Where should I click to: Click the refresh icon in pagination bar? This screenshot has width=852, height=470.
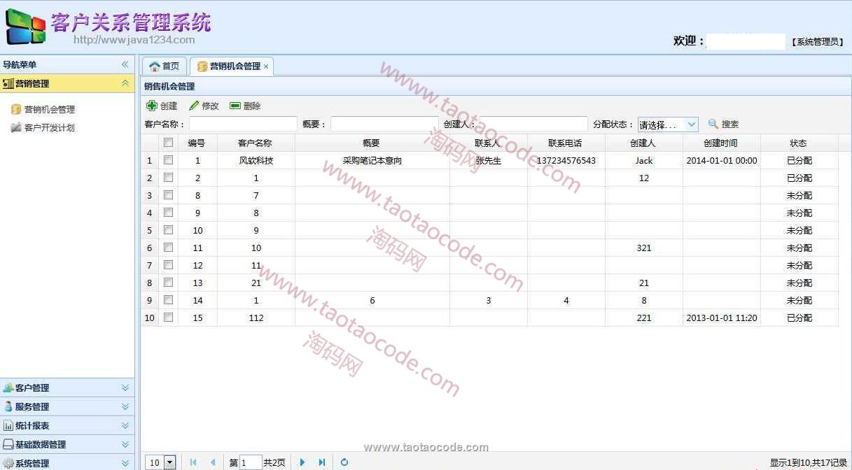[x=344, y=462]
